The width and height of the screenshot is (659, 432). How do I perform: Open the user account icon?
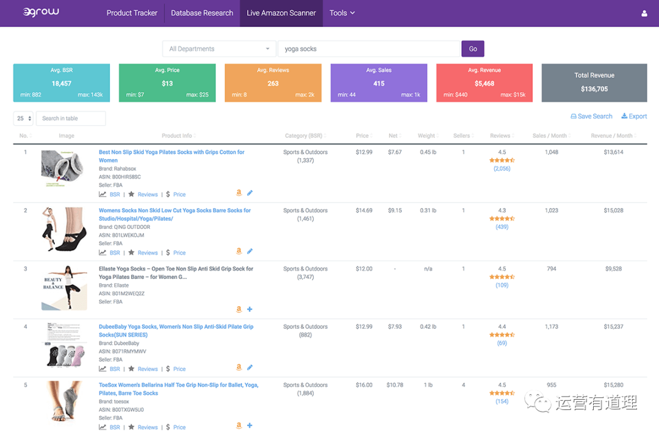644,13
